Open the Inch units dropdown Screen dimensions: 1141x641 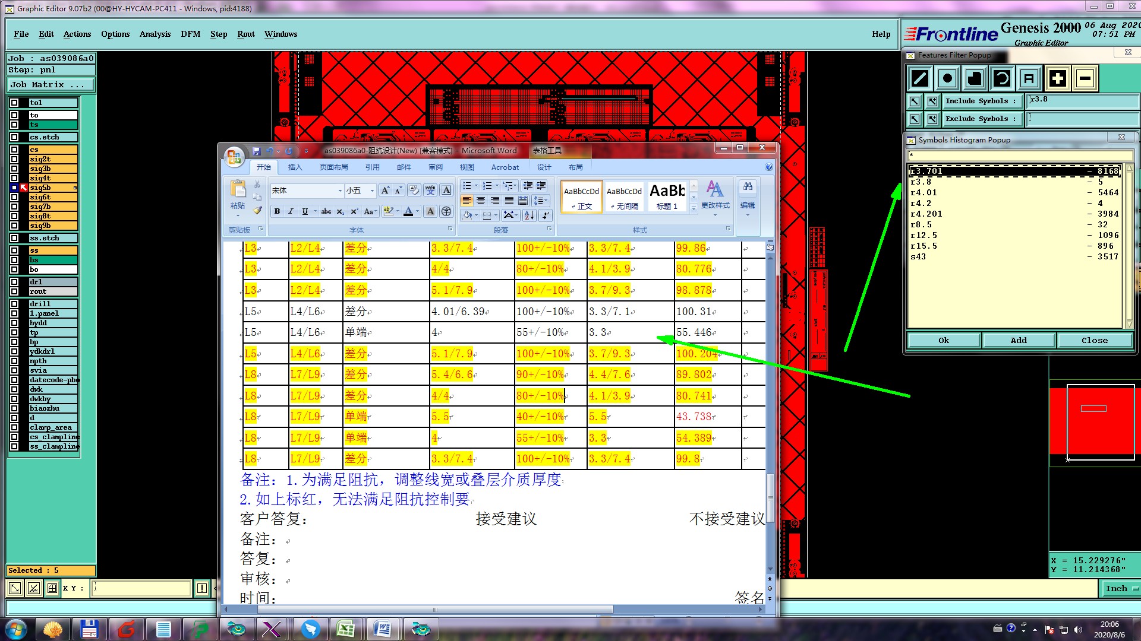(1121, 588)
